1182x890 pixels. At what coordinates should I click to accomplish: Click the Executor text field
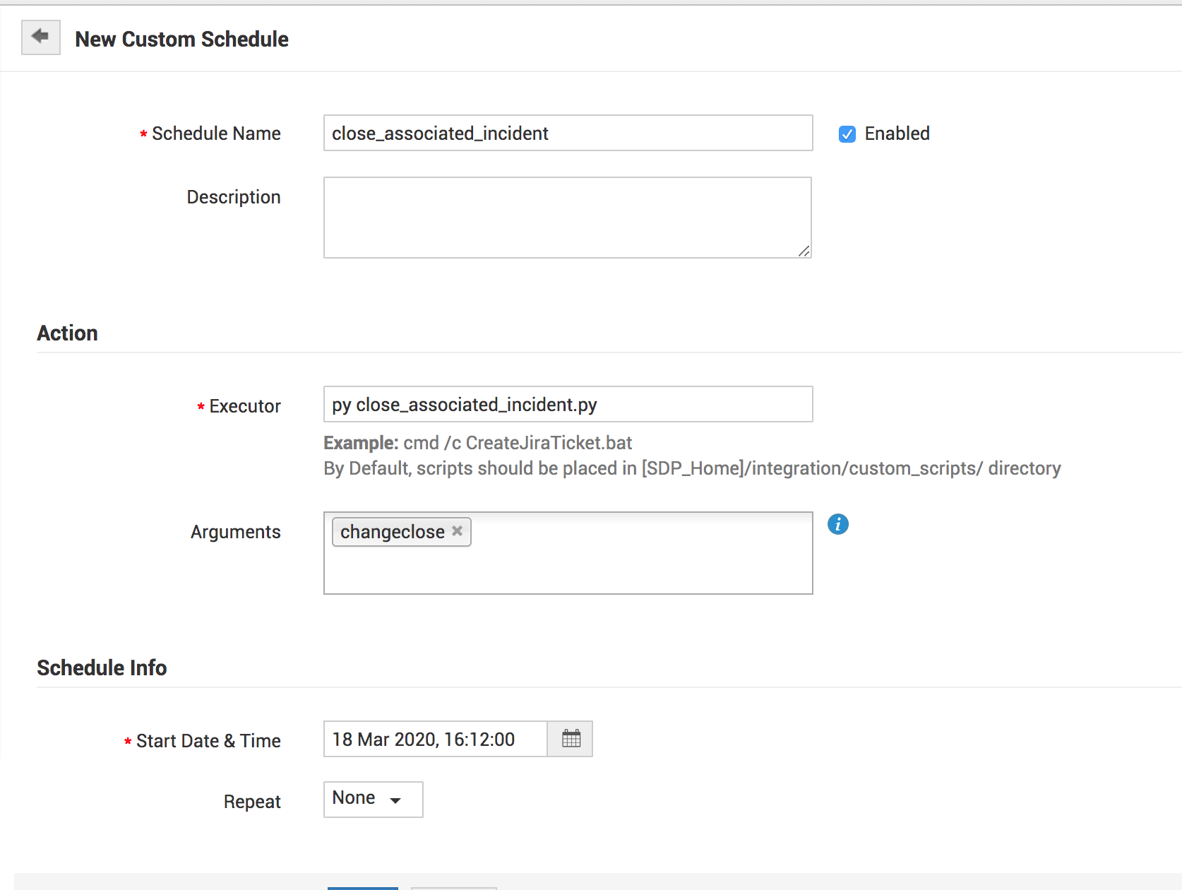(x=568, y=404)
